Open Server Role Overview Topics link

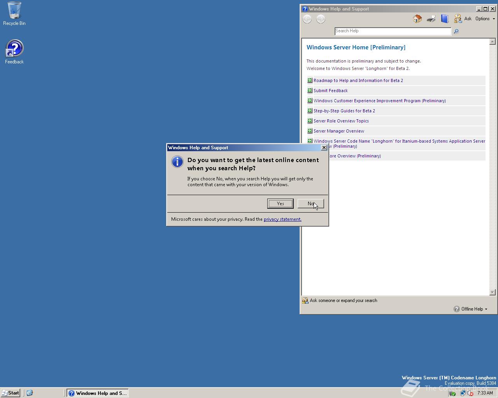pos(341,121)
